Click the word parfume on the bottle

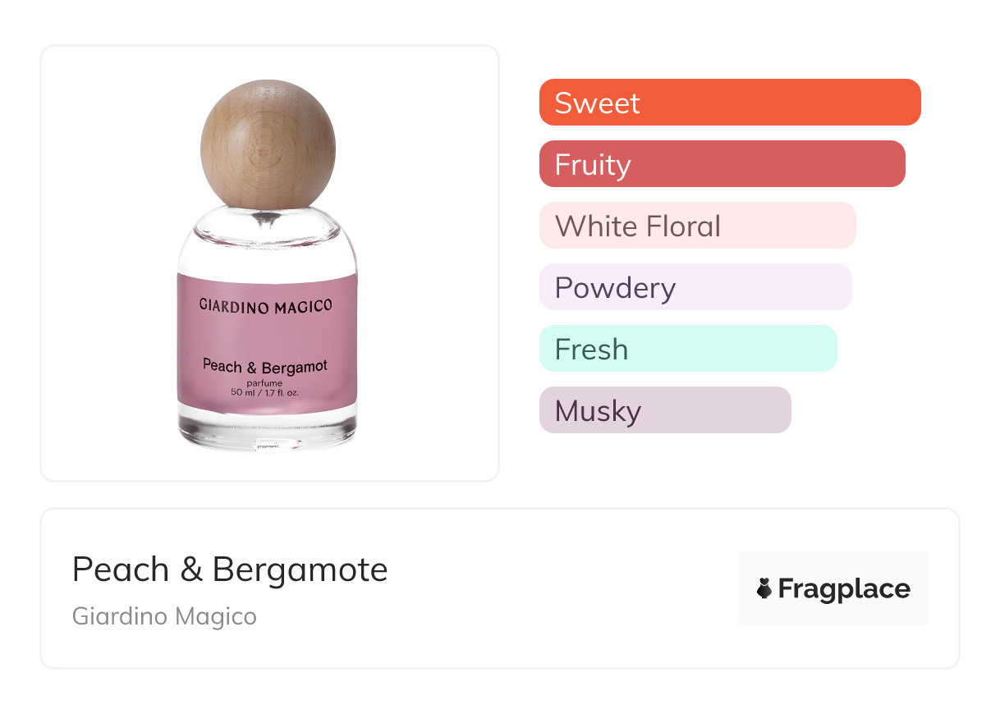point(264,382)
